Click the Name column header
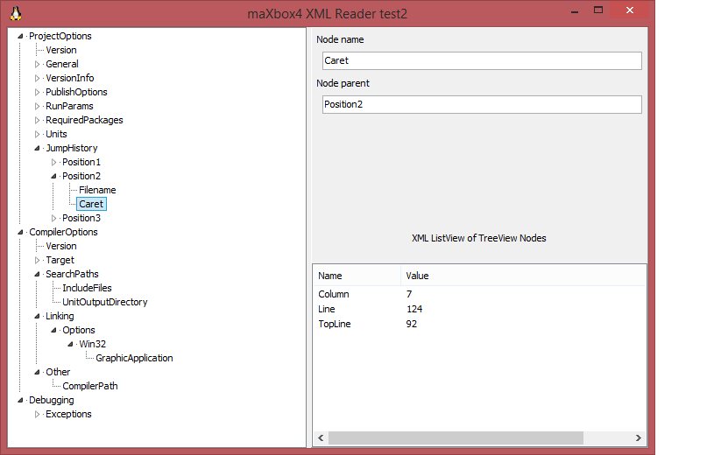Screen dimensions: 728x455 [356, 276]
